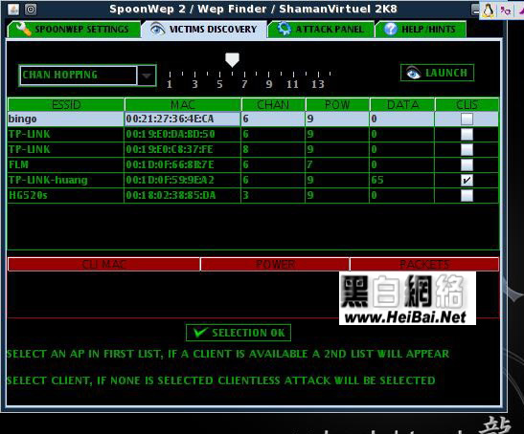Click the channel slider handle

[232, 59]
